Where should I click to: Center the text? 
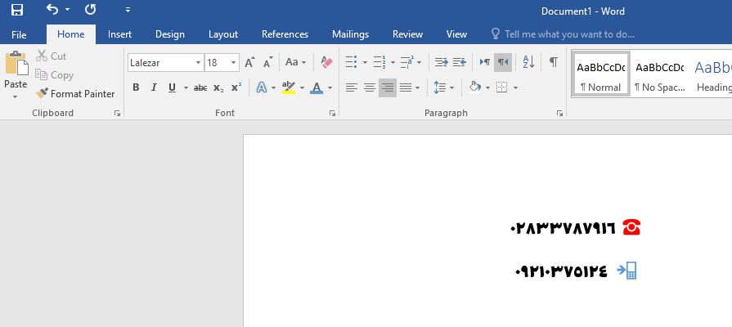click(369, 87)
